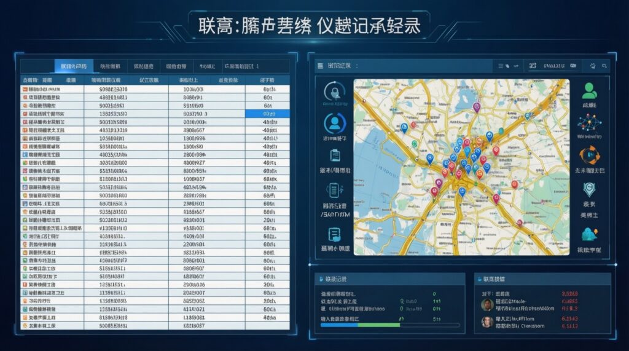Click the gear settings icon in map toolbar
Viewport: 629px width, 351px height.
[x=593, y=66]
